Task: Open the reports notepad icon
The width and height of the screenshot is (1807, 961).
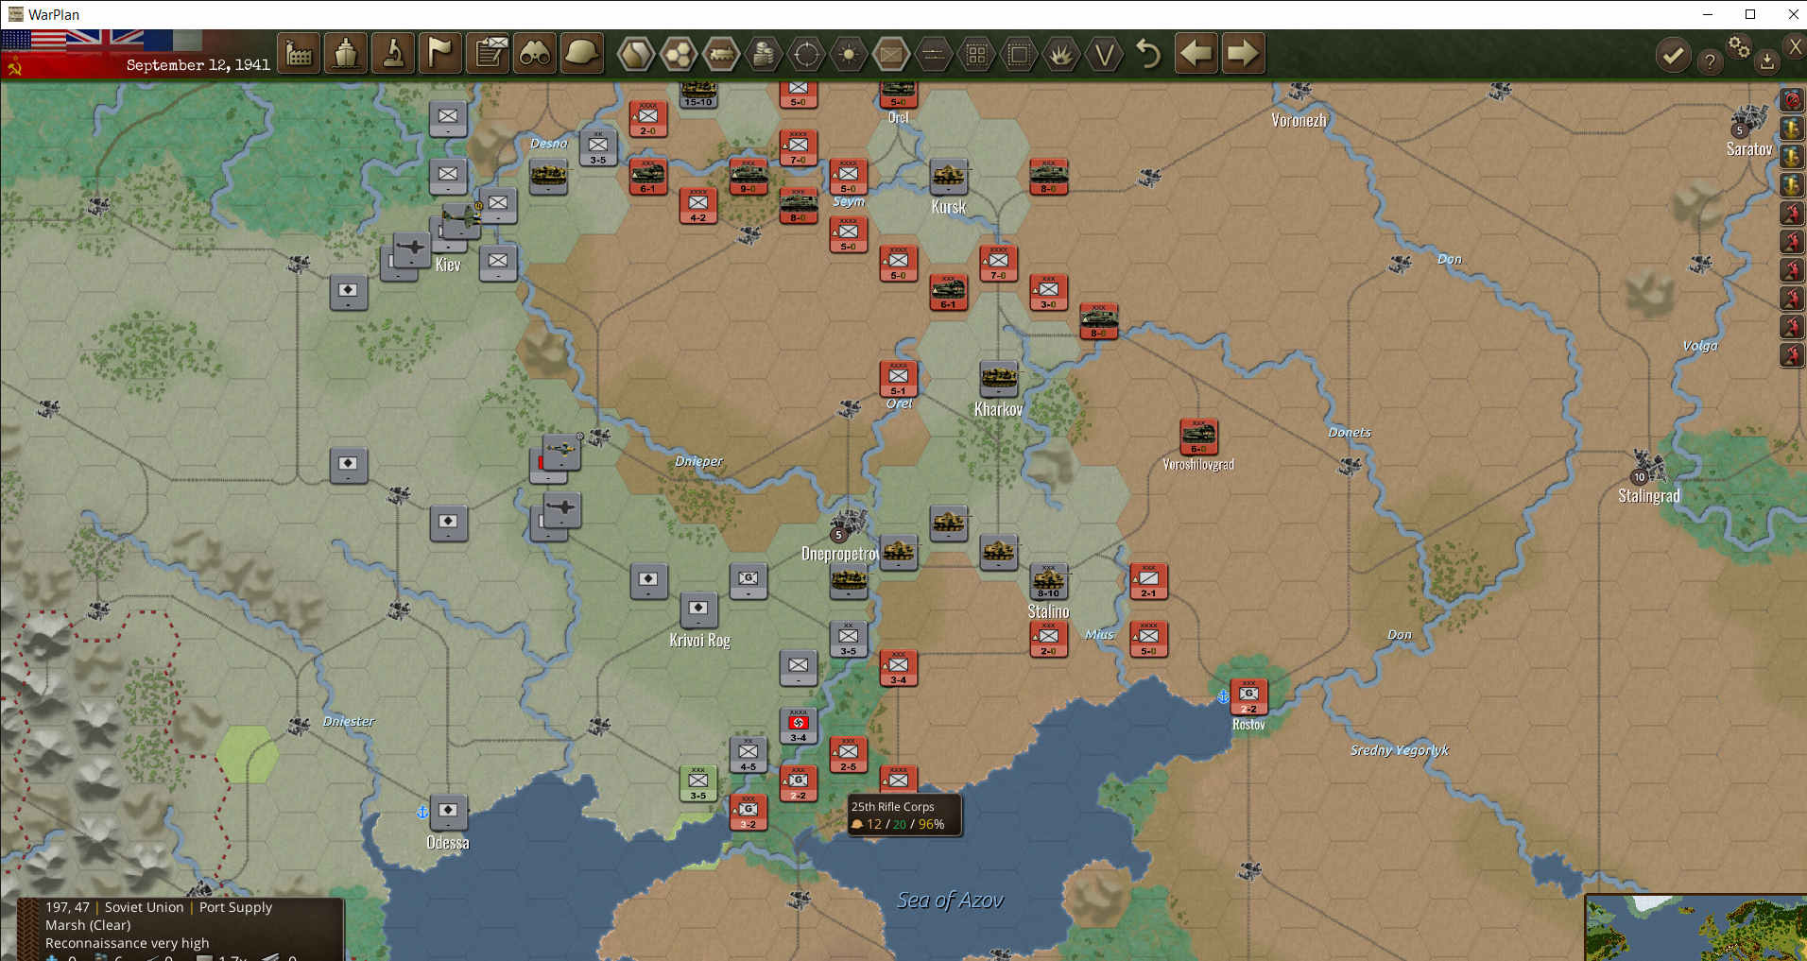Action: 489,54
